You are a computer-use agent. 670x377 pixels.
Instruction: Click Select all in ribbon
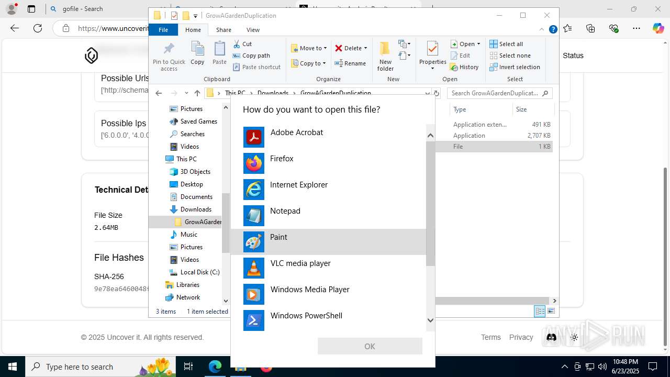[506, 44]
